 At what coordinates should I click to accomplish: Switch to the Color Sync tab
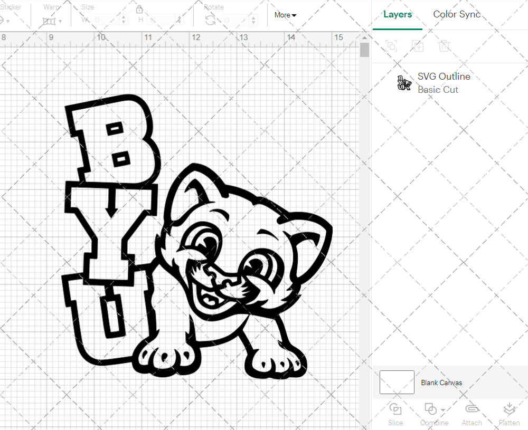(x=456, y=14)
